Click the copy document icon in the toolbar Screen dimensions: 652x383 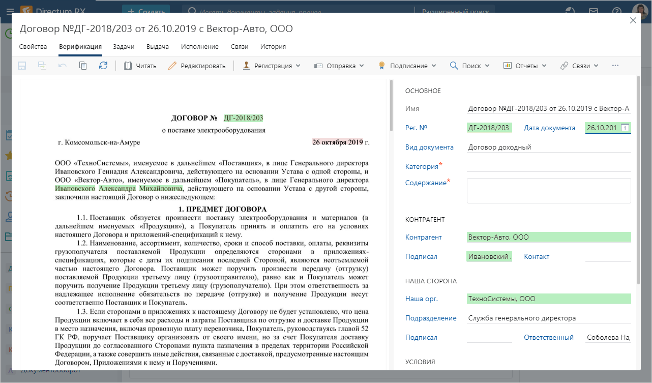tap(83, 66)
